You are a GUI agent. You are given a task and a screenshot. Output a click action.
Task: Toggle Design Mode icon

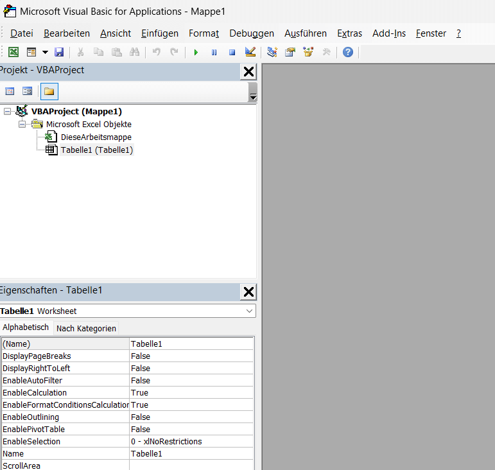250,52
